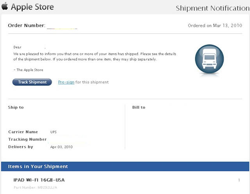The image size is (250, 194).
Task: Select the IPAD WI-FI 16GB-USA item name
Action: 39,180
